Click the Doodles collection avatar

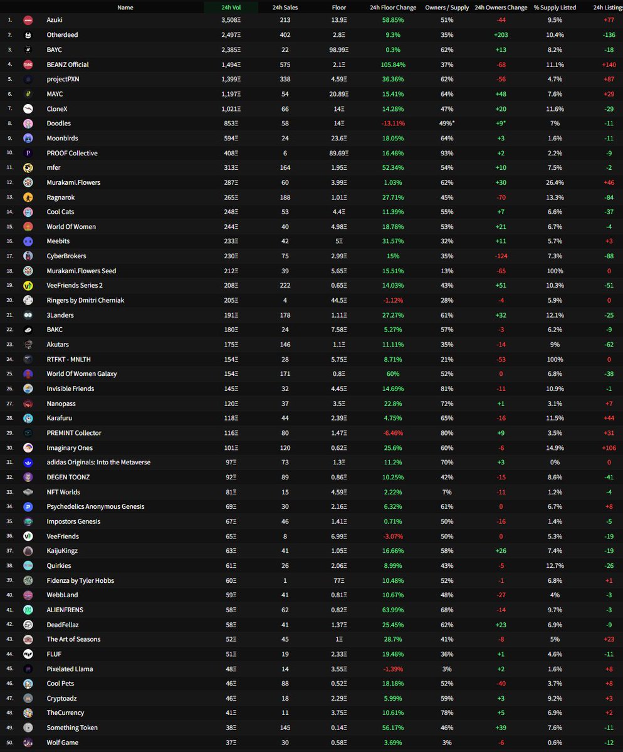pyautogui.click(x=28, y=123)
